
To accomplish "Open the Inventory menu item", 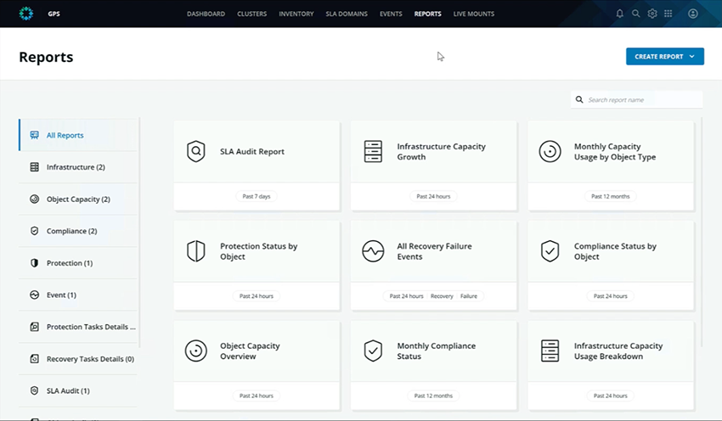I will click(296, 14).
